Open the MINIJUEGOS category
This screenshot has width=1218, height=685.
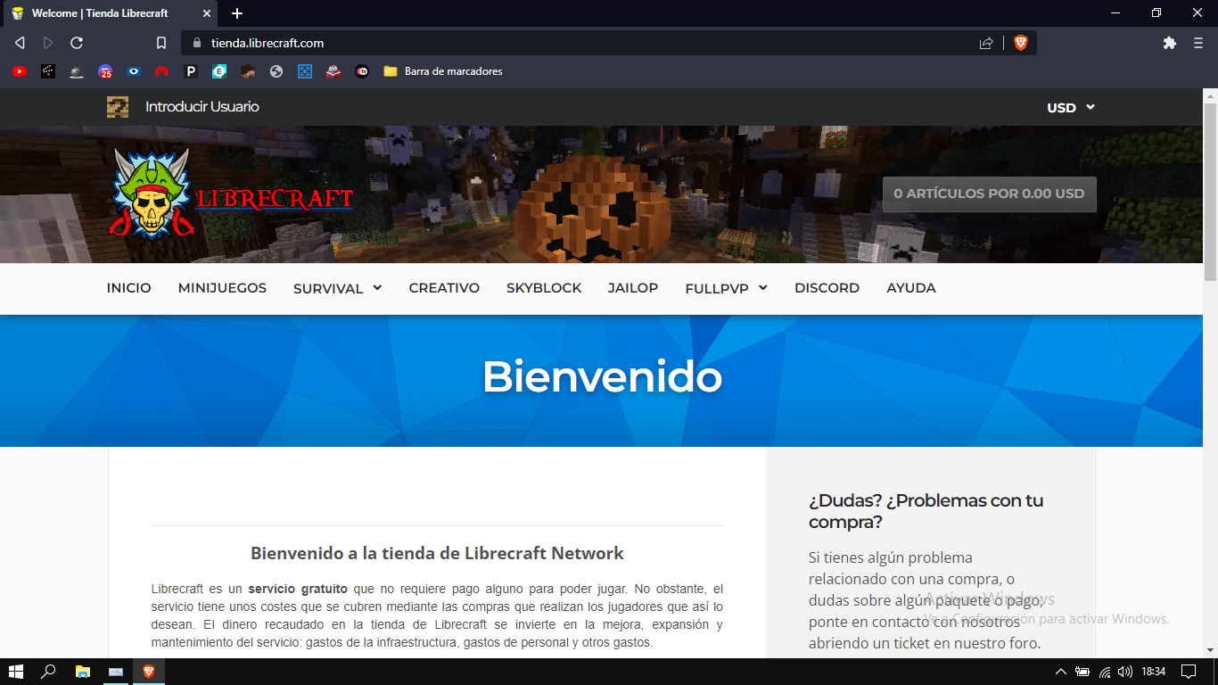click(x=222, y=288)
